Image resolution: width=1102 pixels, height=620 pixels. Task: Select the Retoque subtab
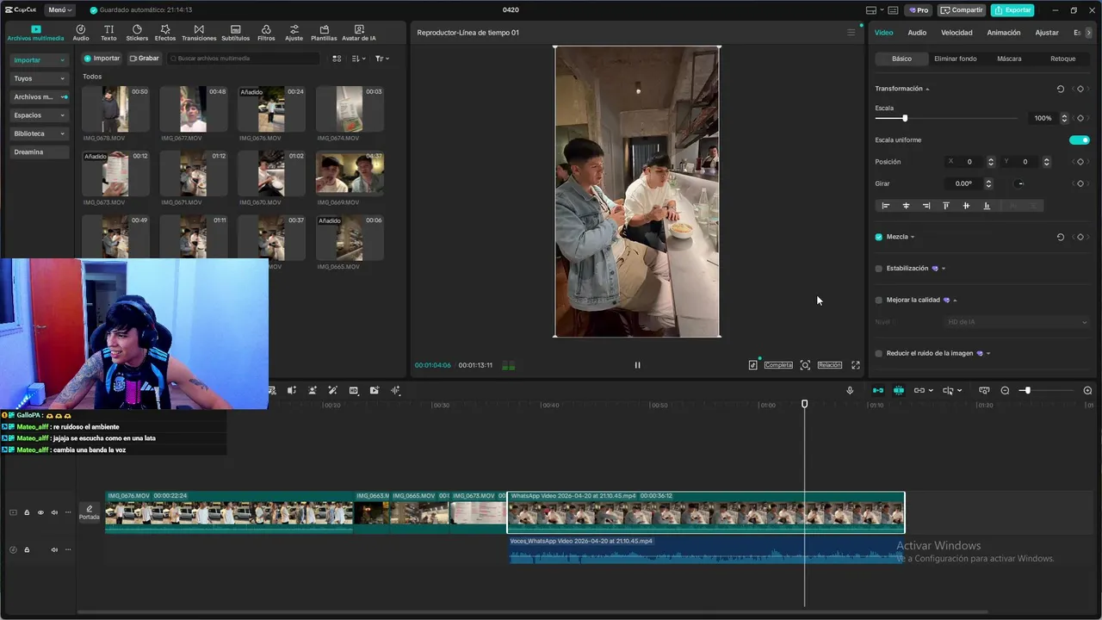pos(1063,59)
